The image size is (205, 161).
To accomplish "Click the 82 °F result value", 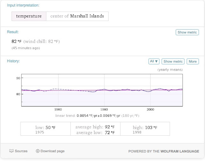I will click(16, 42).
